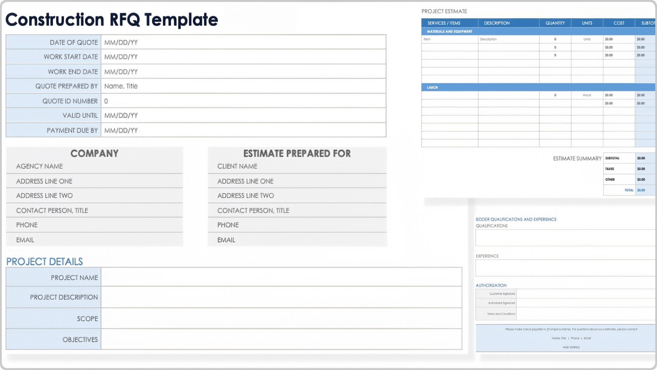Click the QUALIFICATIONS text box
This screenshot has width=657, height=370.
(x=565, y=237)
